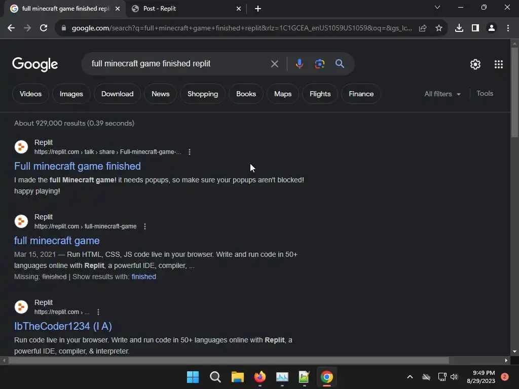The height and width of the screenshot is (389, 519).
Task: Open the volume control in system tray
Action: tap(454, 377)
